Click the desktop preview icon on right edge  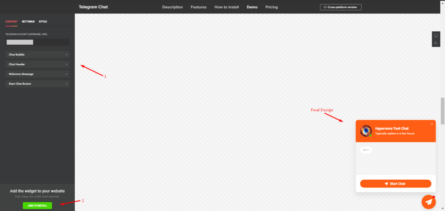coord(436,36)
